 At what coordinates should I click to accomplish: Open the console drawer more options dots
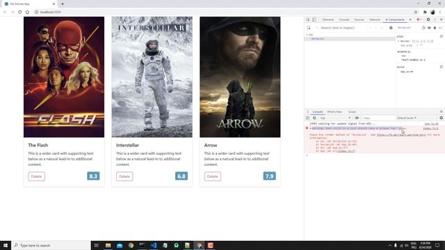307,112
